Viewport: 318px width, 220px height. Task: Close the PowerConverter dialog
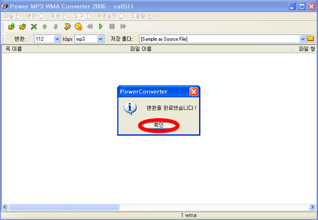point(194,92)
